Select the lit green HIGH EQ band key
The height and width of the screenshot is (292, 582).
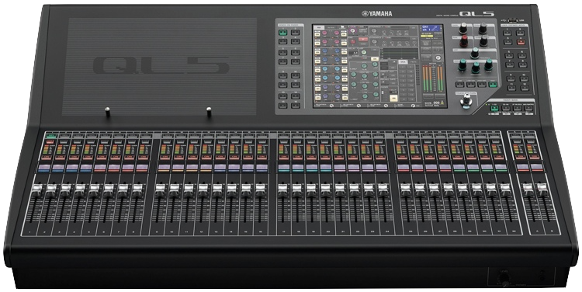click(493, 85)
